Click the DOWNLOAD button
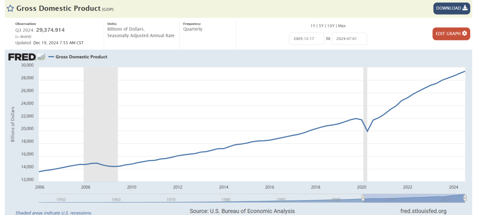The image size is (479, 215). [452, 8]
